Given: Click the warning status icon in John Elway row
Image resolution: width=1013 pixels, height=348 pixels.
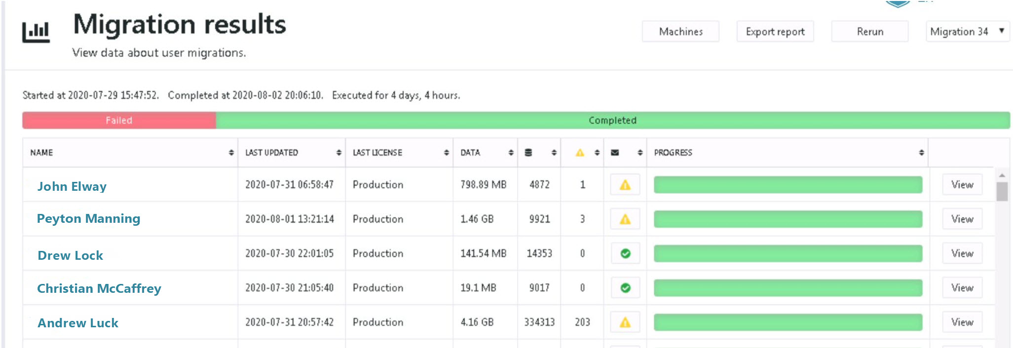Looking at the screenshot, I should click(x=625, y=185).
